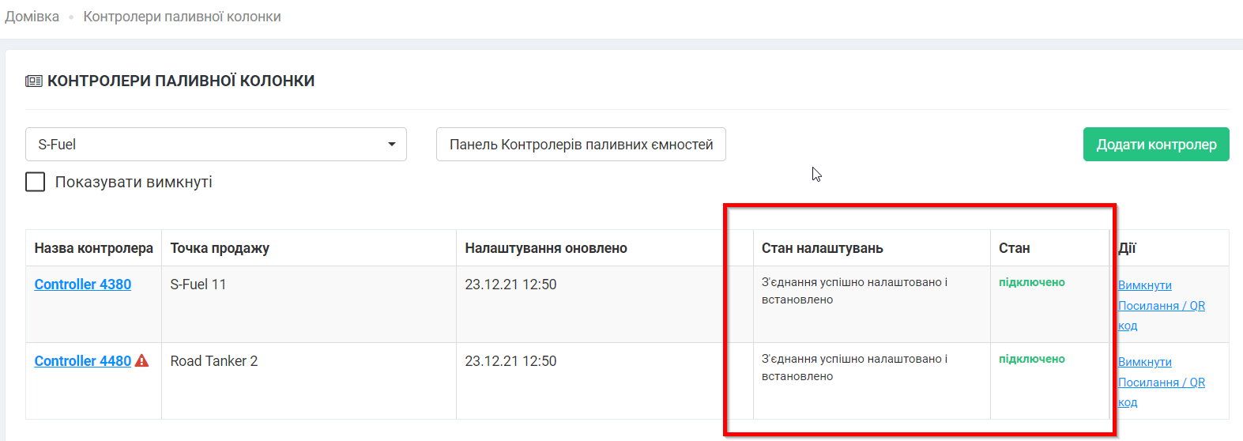Open the Controller 4480 link
This screenshot has height=441, width=1243.
[x=83, y=361]
